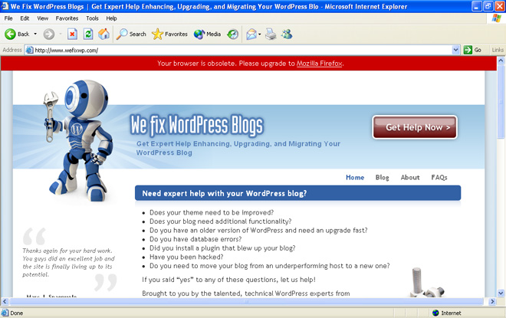Click the IE icon in title bar
The width and height of the screenshot is (506, 318).
(x=5, y=6)
